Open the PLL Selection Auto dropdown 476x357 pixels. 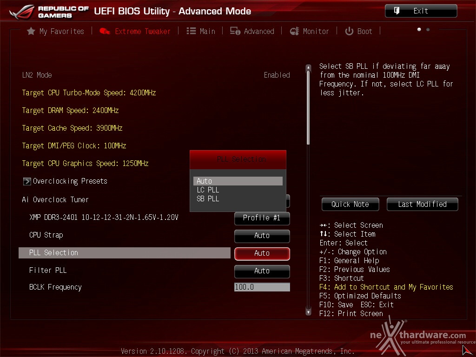(x=262, y=253)
